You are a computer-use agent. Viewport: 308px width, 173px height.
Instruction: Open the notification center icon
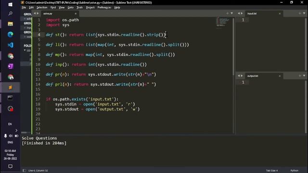[10, 166]
